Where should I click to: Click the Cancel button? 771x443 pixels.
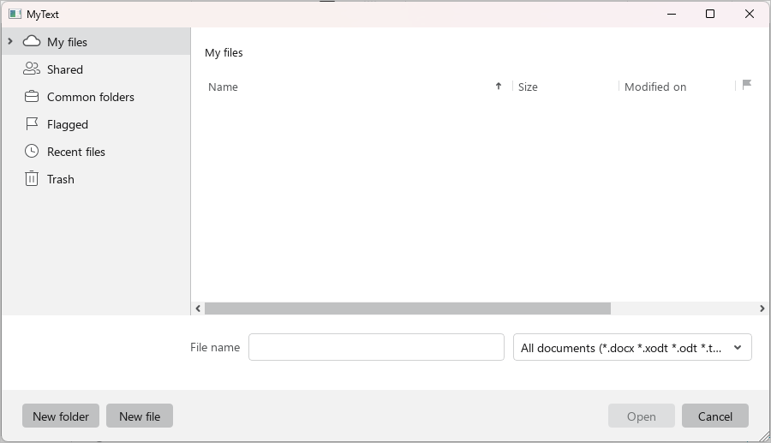pos(715,416)
